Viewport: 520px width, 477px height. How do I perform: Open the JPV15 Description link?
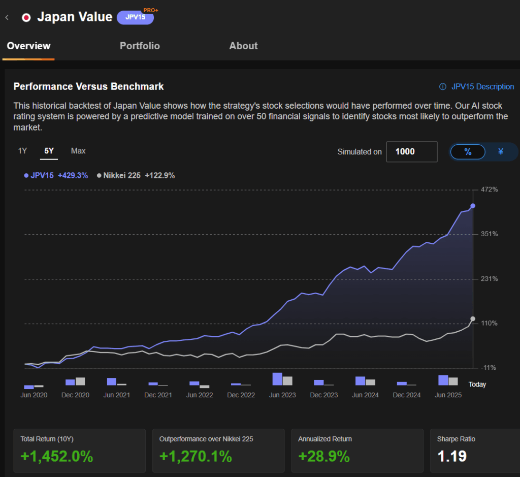tap(482, 87)
